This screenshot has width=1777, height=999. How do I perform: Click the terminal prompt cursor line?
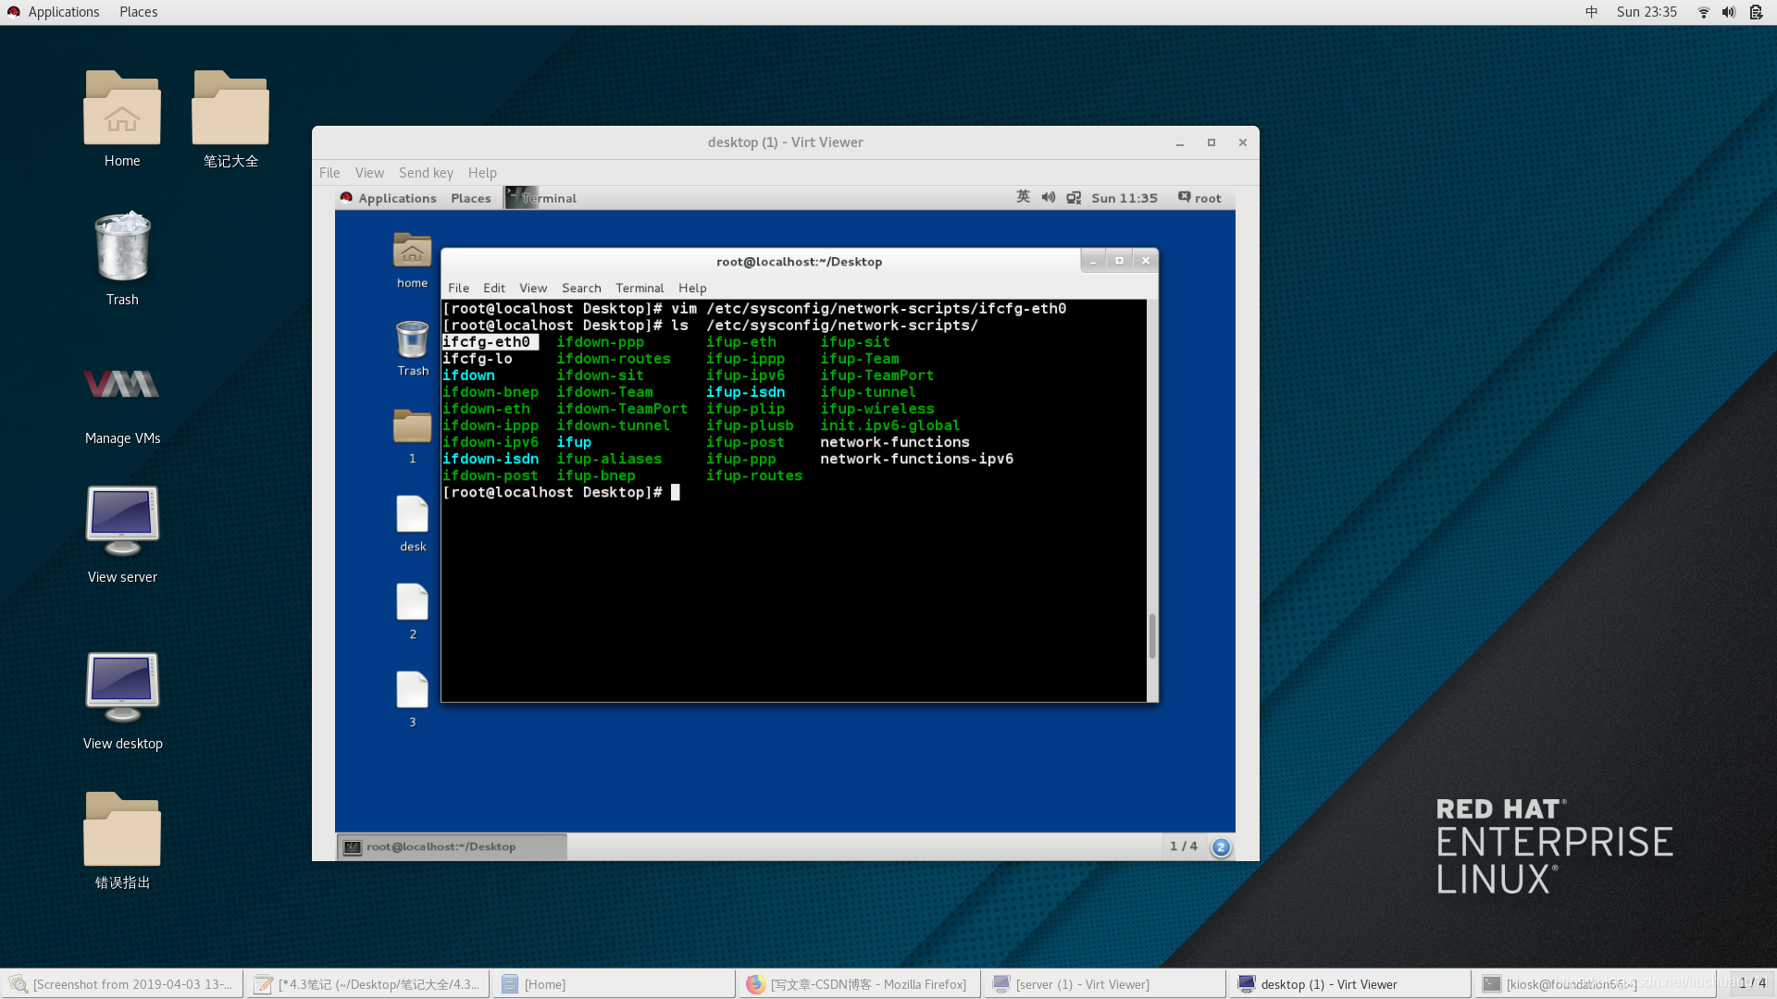point(561,492)
